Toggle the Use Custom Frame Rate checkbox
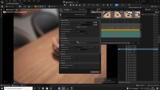The image size is (160, 90). coord(77,29)
